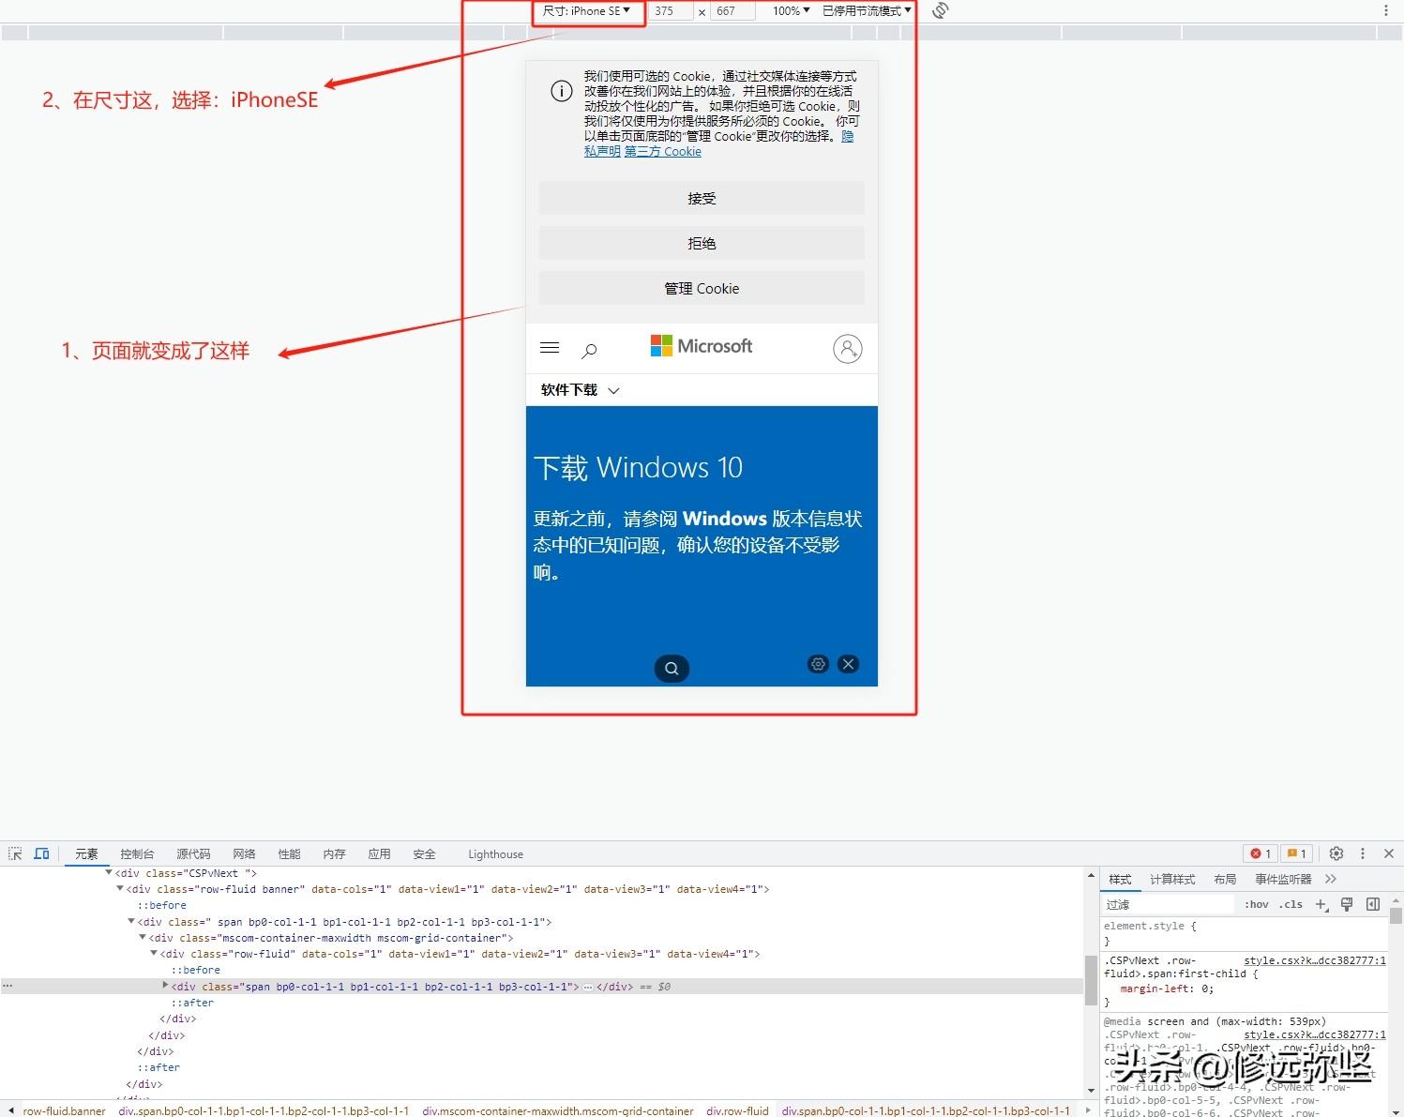Go to the 性能 tab

pyautogui.click(x=289, y=853)
